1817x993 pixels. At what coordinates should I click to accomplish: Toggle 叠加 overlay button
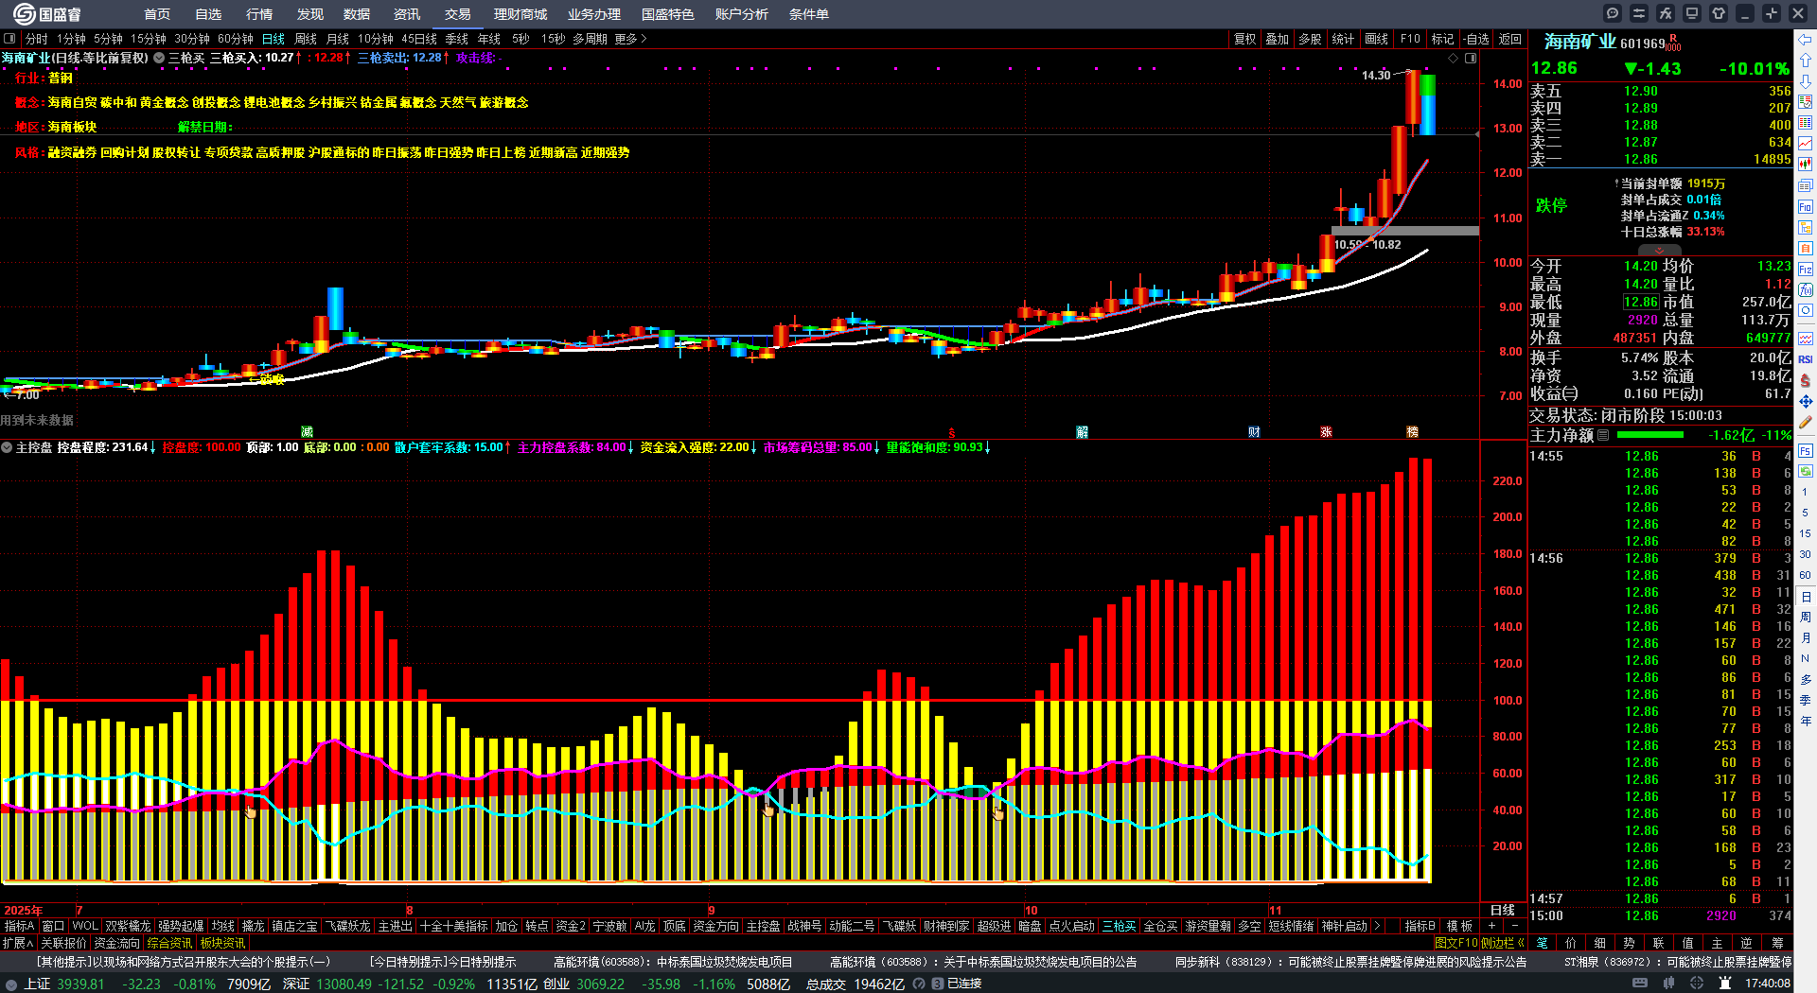[x=1278, y=39]
